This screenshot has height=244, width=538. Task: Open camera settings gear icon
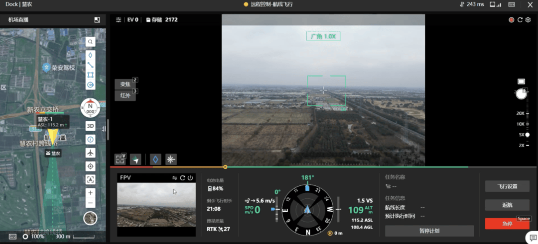tap(528, 20)
